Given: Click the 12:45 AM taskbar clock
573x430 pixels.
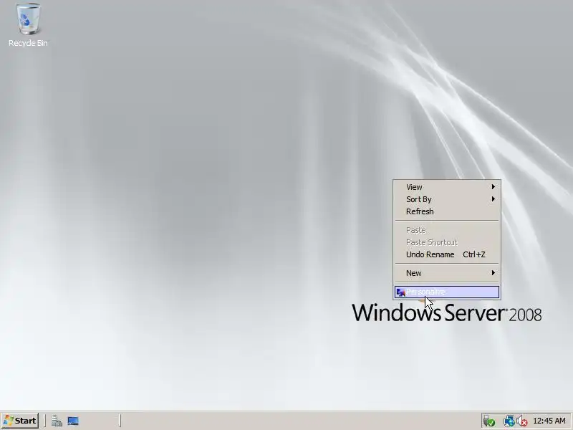Looking at the screenshot, I should [549, 421].
